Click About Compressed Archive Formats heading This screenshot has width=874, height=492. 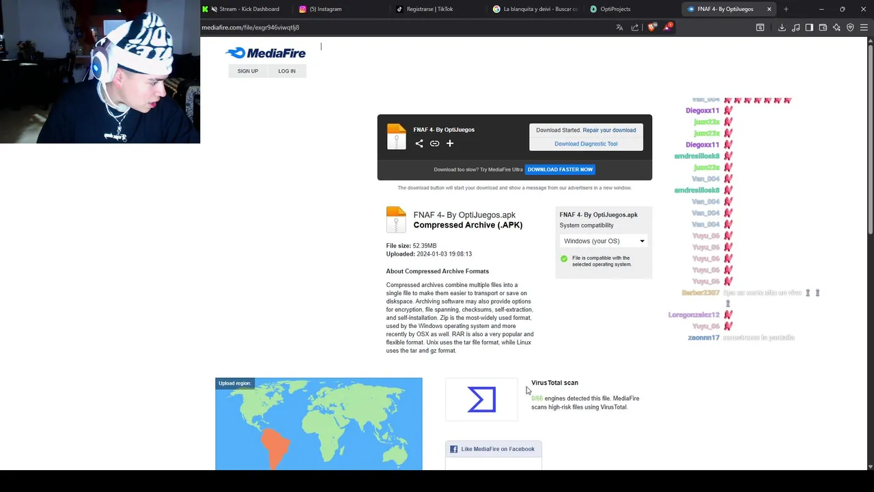[x=437, y=271]
